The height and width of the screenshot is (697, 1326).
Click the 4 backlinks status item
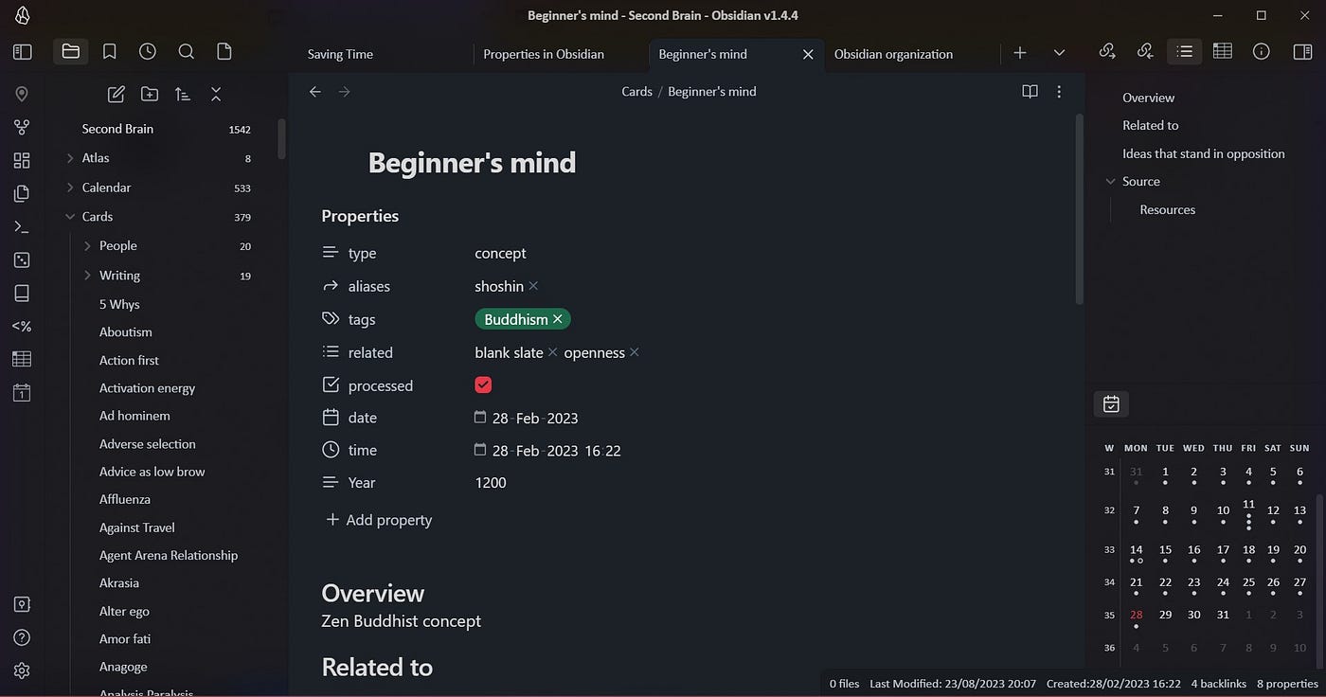[1218, 684]
